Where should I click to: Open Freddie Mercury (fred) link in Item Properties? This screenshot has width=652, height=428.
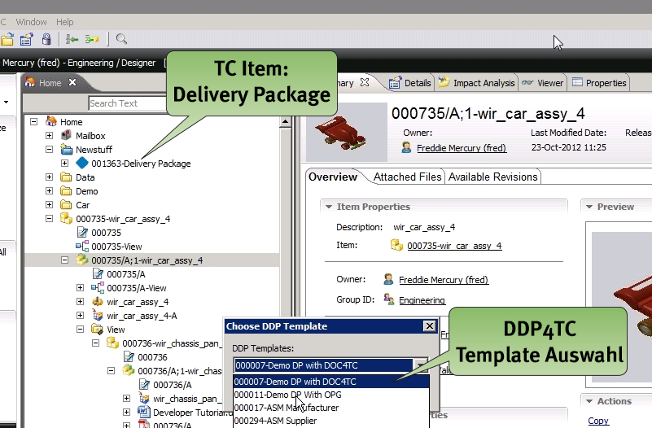(x=444, y=280)
